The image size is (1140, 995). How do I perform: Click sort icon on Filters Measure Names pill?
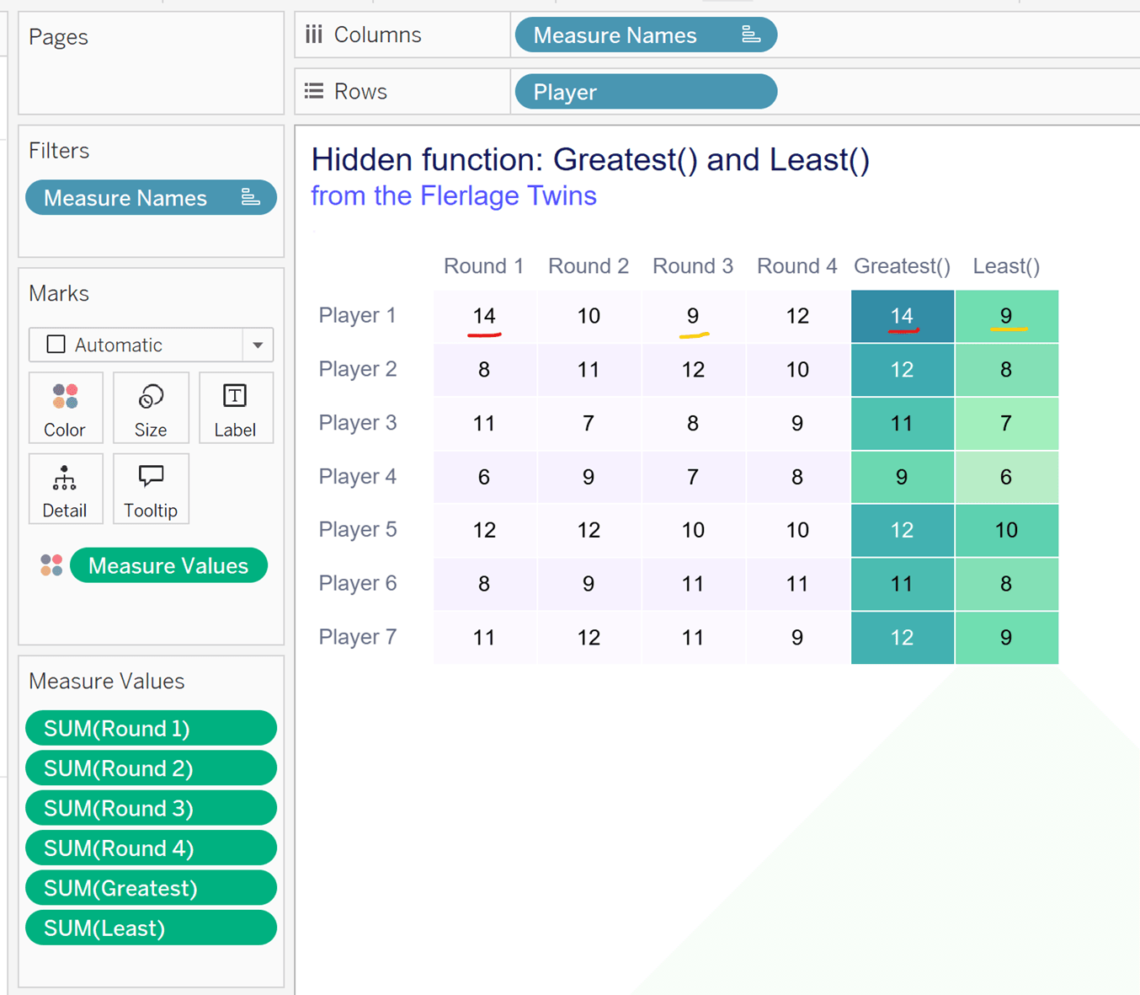pyautogui.click(x=251, y=197)
